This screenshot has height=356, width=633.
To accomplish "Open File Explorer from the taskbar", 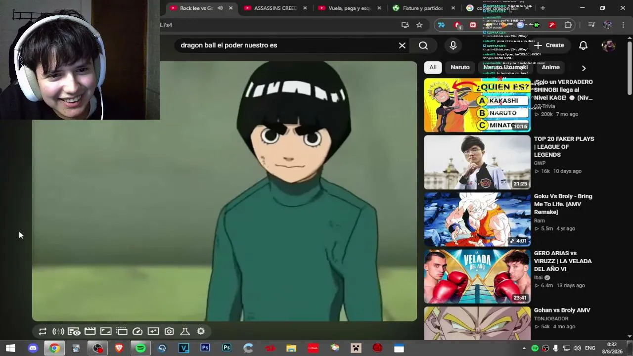I will click(291, 348).
